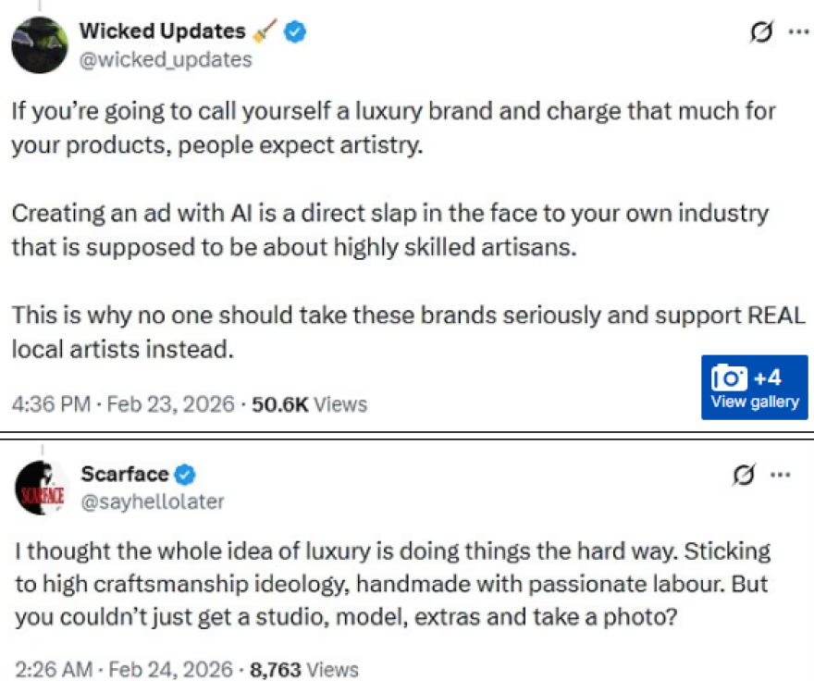Open the Scarface profile avatar
The image size is (814, 681).
42,488
